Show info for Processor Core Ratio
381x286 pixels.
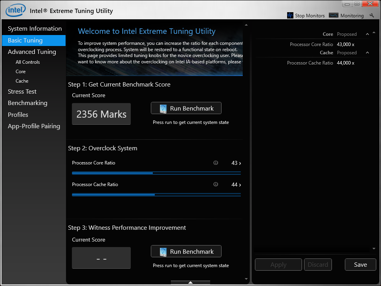(x=216, y=162)
